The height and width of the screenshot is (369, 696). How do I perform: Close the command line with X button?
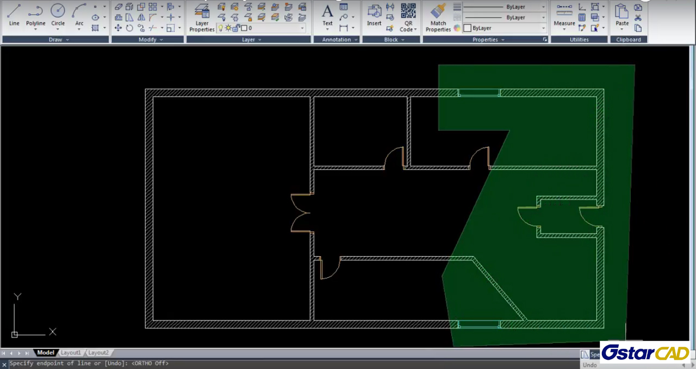[4, 364]
